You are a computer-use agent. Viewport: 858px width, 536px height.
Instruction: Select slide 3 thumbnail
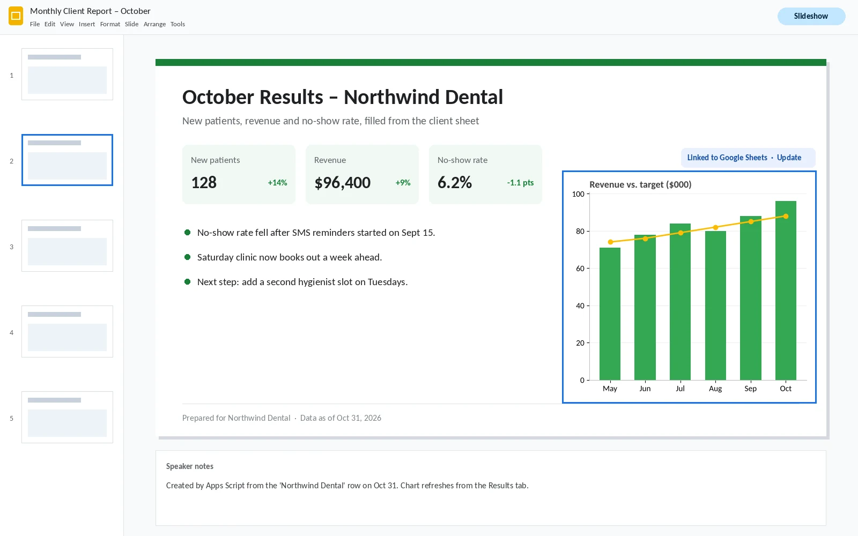click(67, 245)
